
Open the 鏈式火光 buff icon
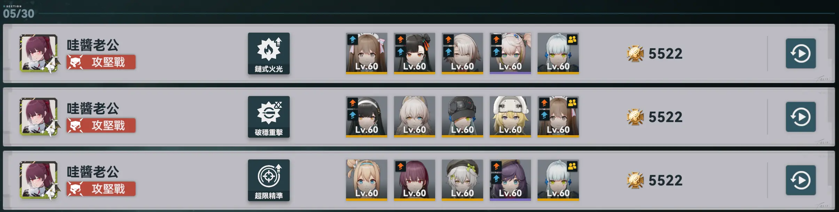tap(268, 53)
